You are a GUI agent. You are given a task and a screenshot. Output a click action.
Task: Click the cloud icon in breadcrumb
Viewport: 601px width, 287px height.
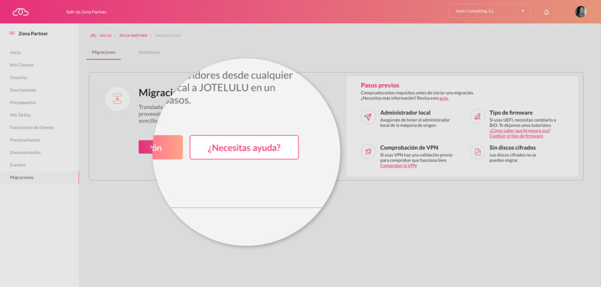click(93, 36)
